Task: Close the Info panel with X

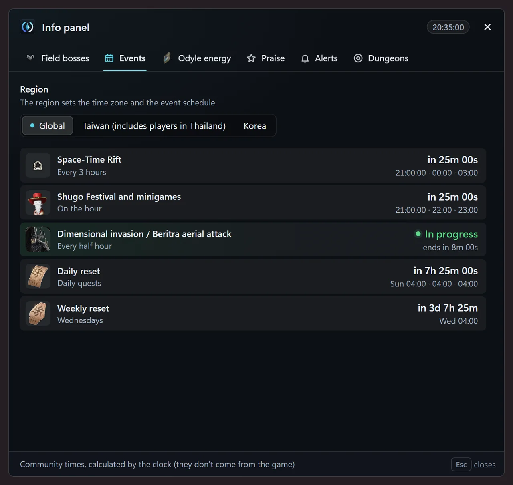Action: (487, 27)
